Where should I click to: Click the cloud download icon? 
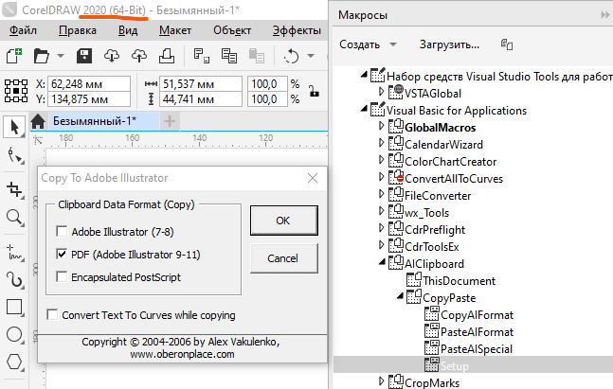point(112,56)
